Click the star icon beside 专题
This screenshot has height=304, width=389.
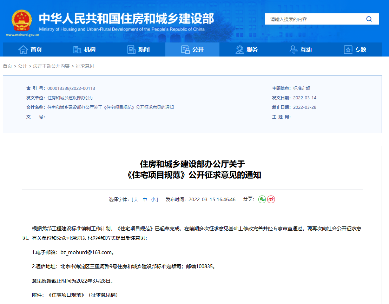[x=348, y=50]
